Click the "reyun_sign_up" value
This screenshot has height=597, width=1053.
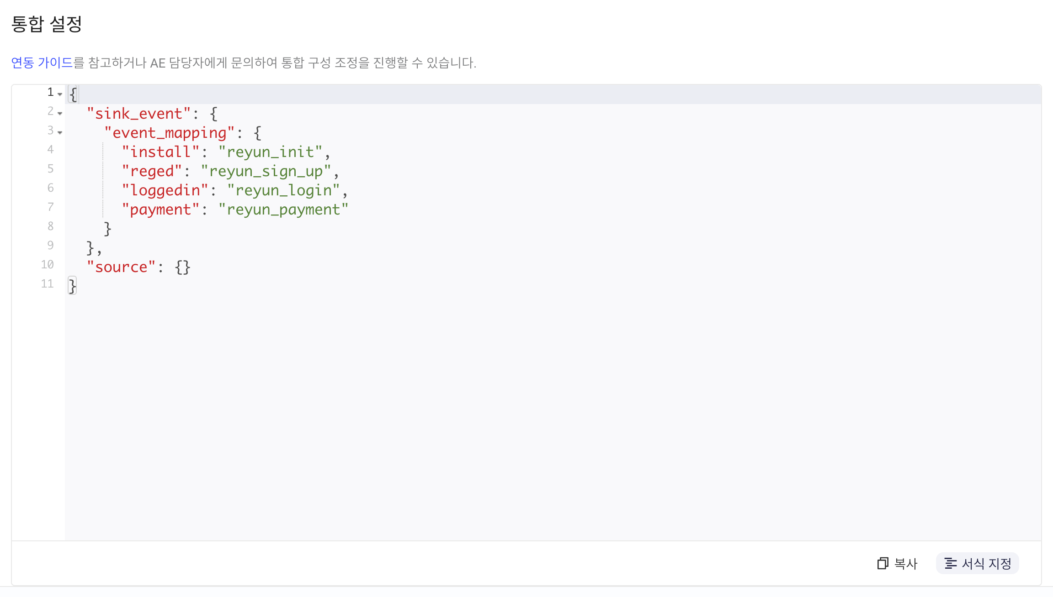(x=266, y=171)
